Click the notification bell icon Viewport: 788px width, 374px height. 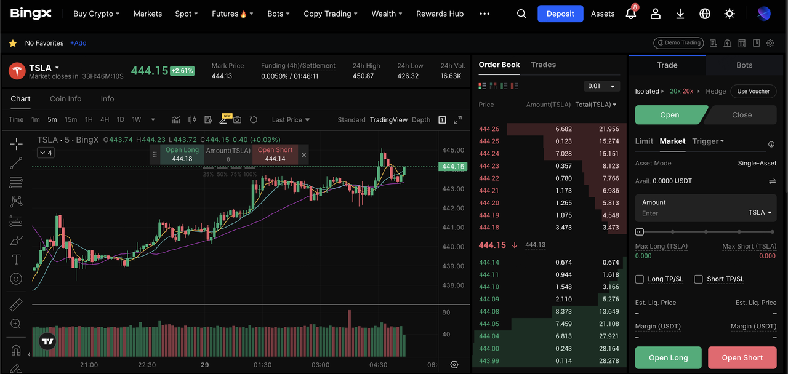(630, 14)
